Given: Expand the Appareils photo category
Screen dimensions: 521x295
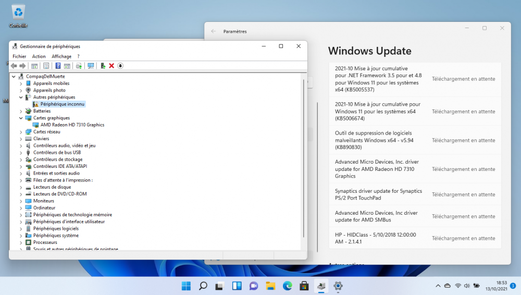Looking at the screenshot, I should pos(21,91).
